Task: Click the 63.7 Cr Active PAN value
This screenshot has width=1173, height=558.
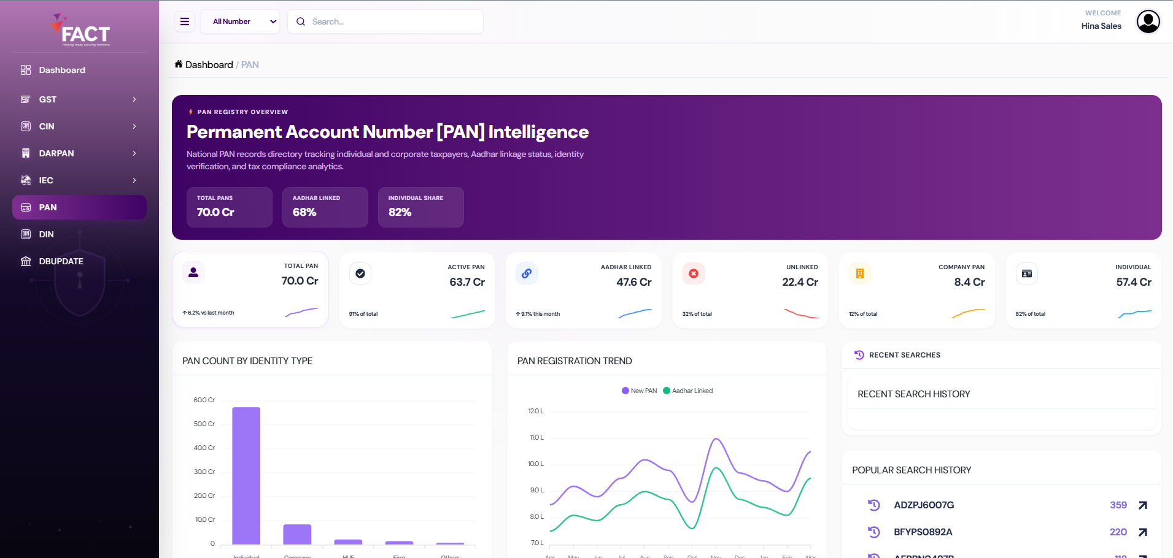Action: (x=467, y=282)
